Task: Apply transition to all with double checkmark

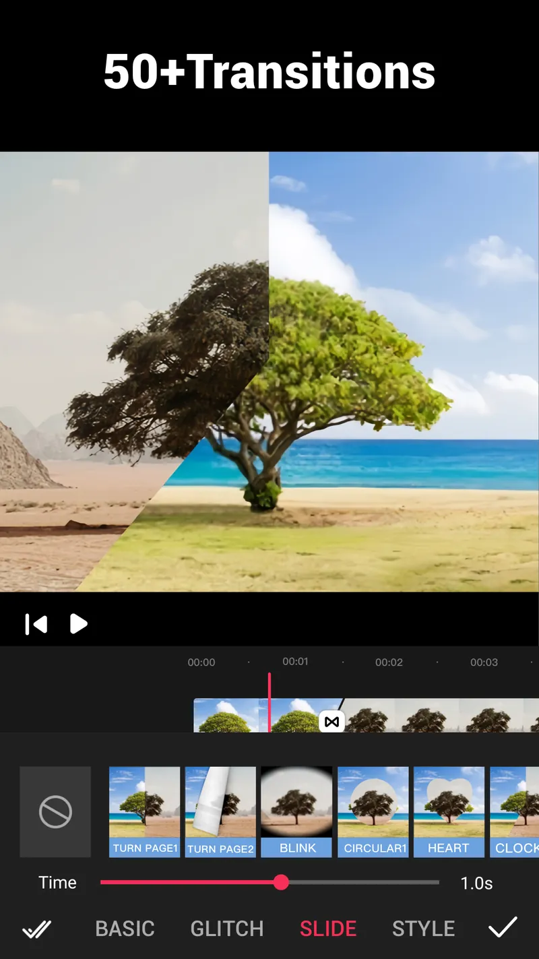Action: [36, 928]
